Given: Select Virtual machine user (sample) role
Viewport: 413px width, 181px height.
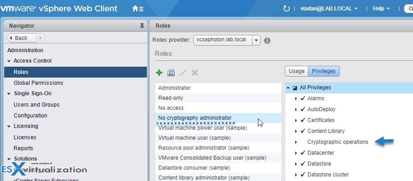Looking at the screenshot, I should point(218,137).
